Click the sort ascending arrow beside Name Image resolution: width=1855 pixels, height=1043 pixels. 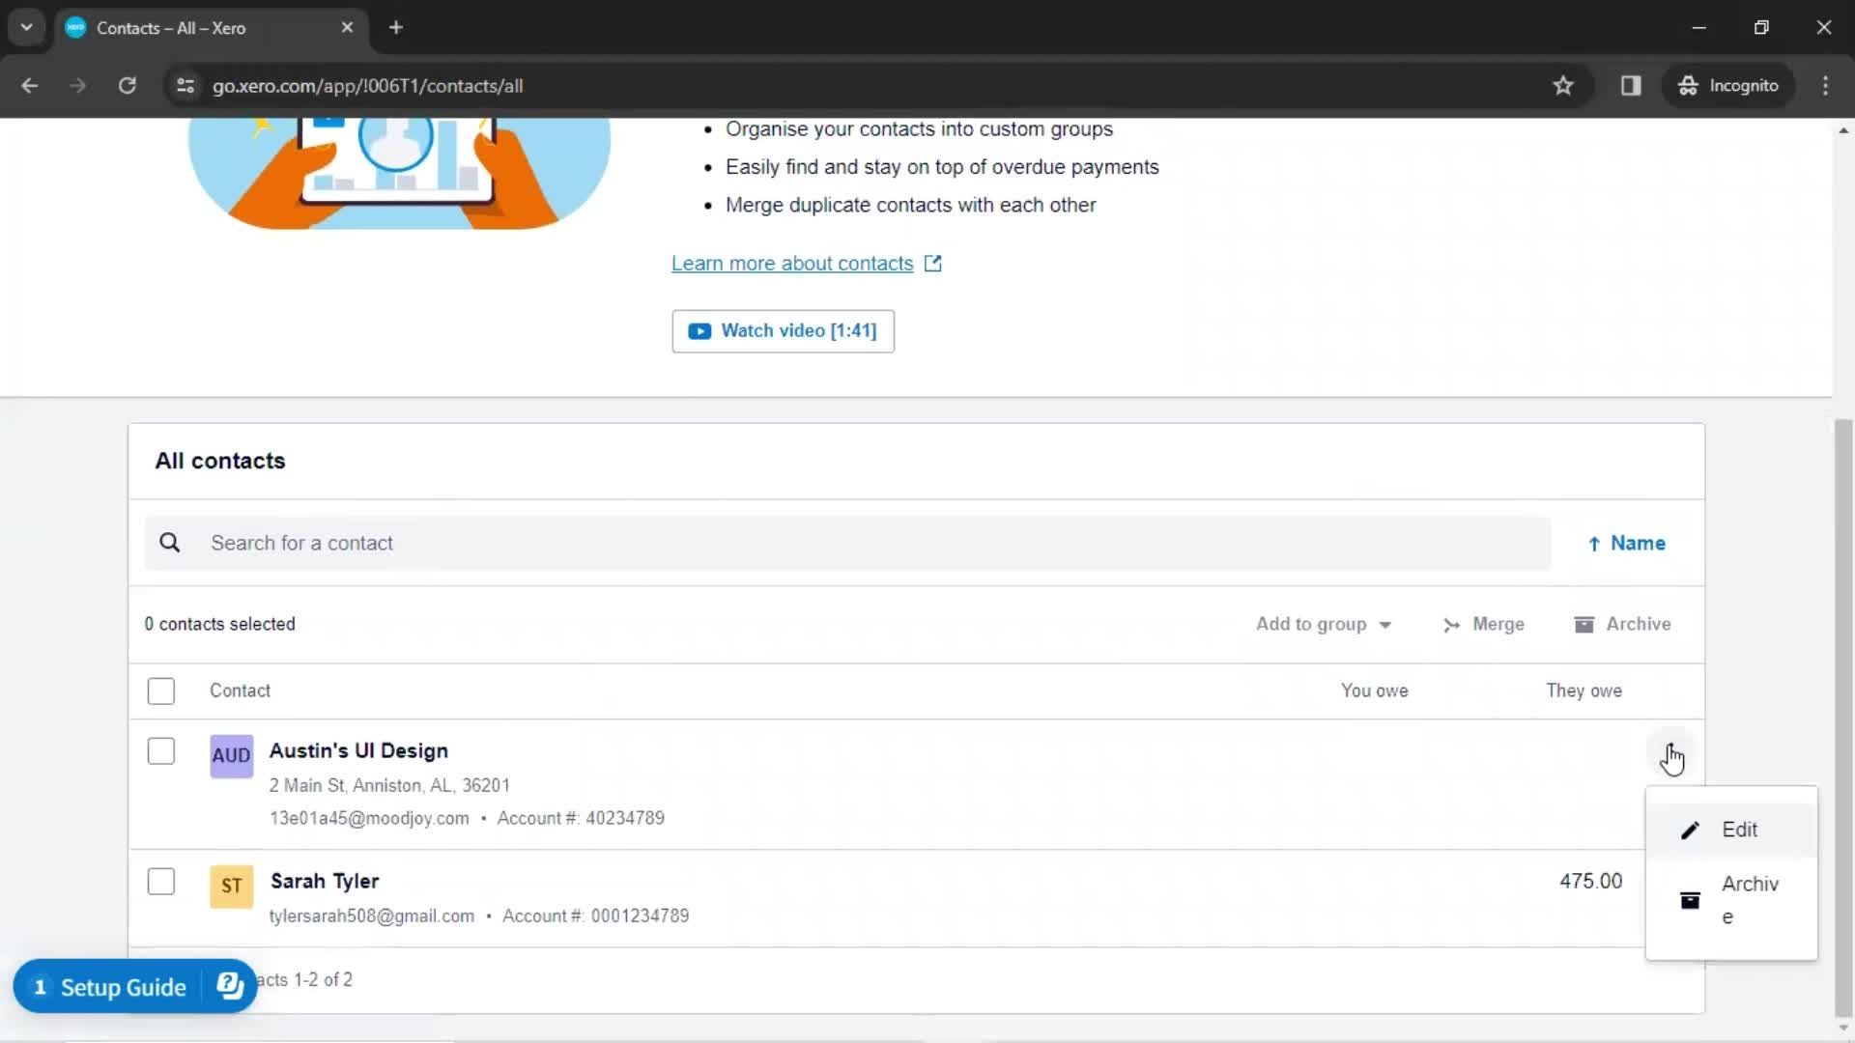[1594, 544]
